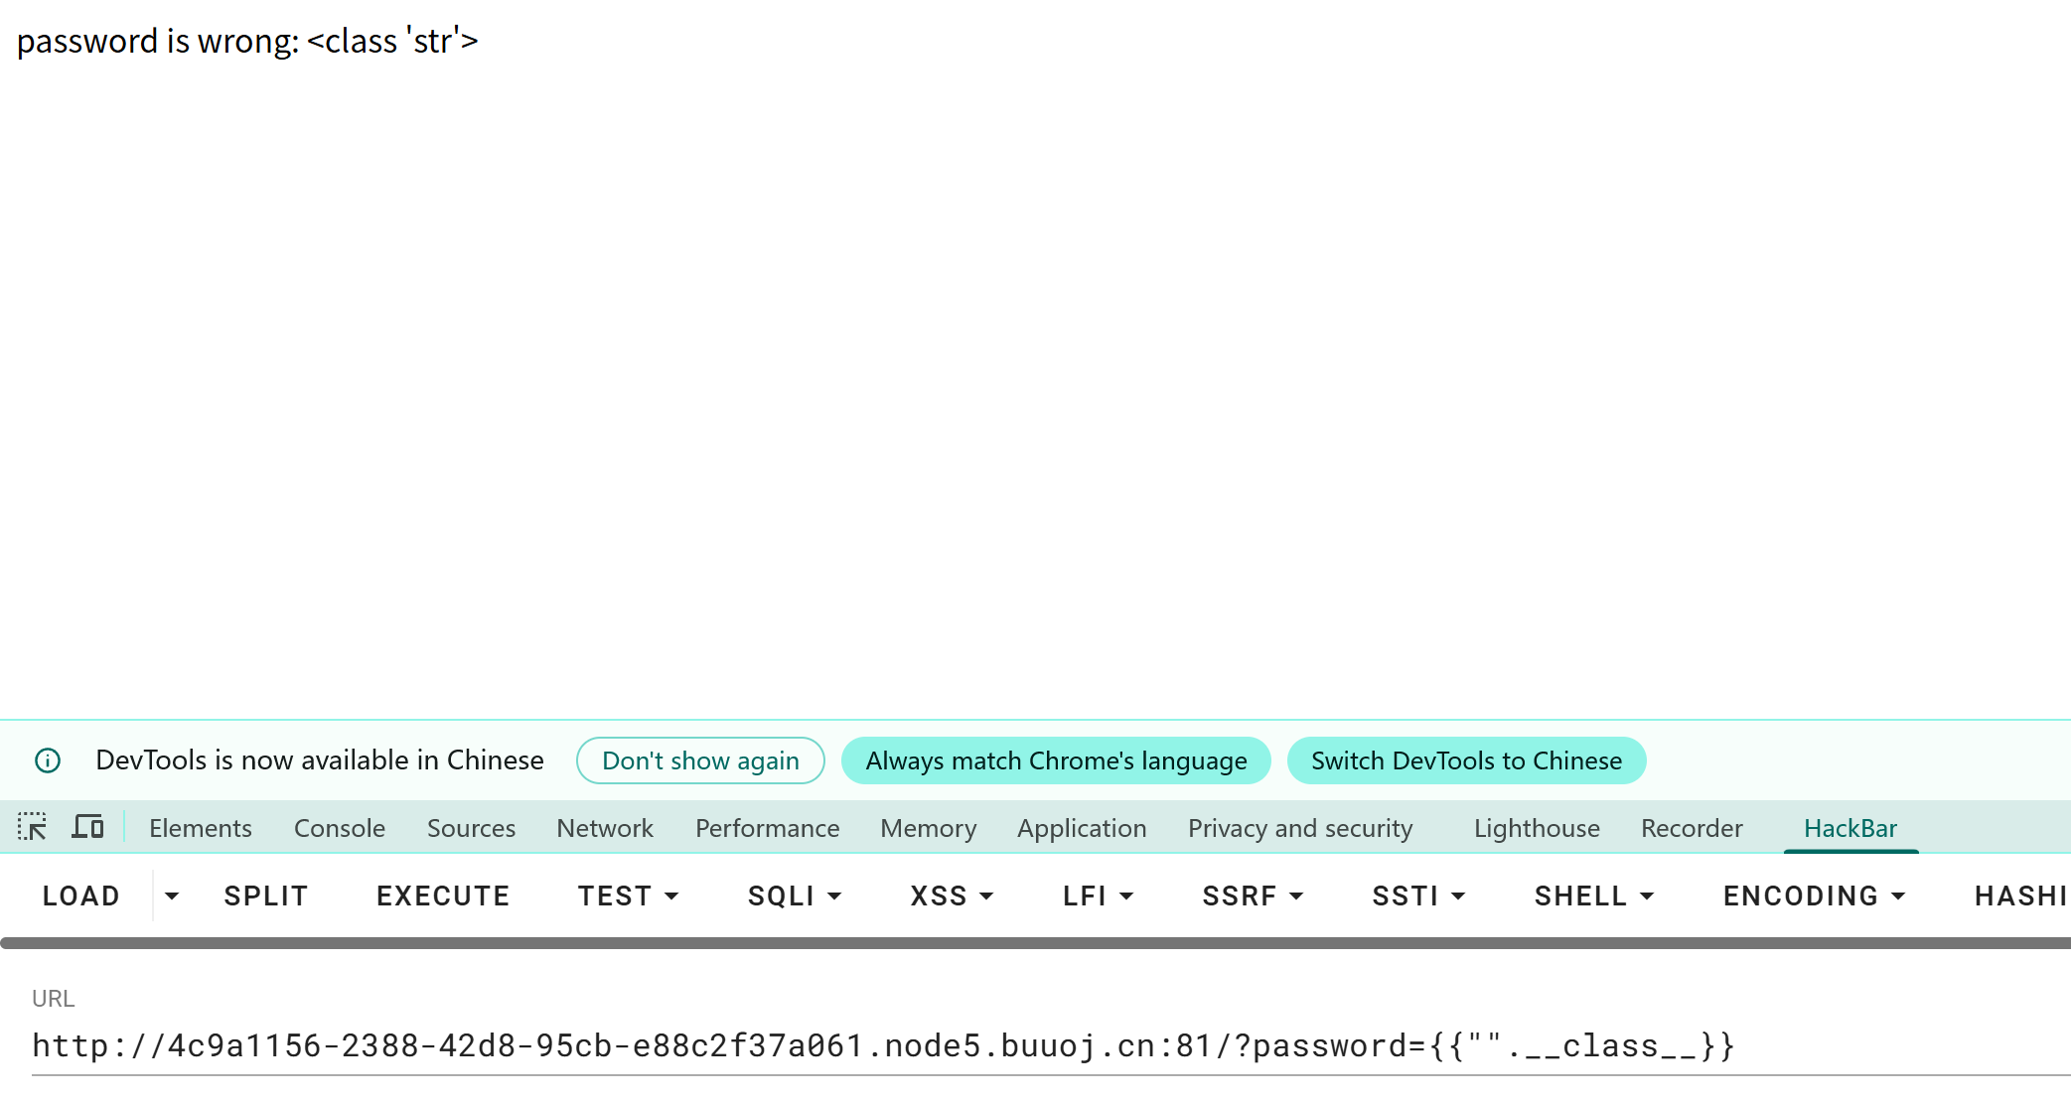The image size is (2071, 1103).
Task: Expand the SQLI payload menu
Action: coord(795,896)
